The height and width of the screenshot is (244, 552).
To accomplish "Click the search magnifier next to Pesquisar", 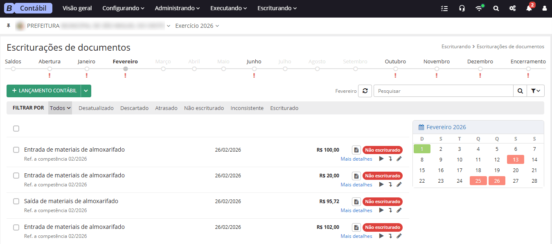I will (520, 91).
